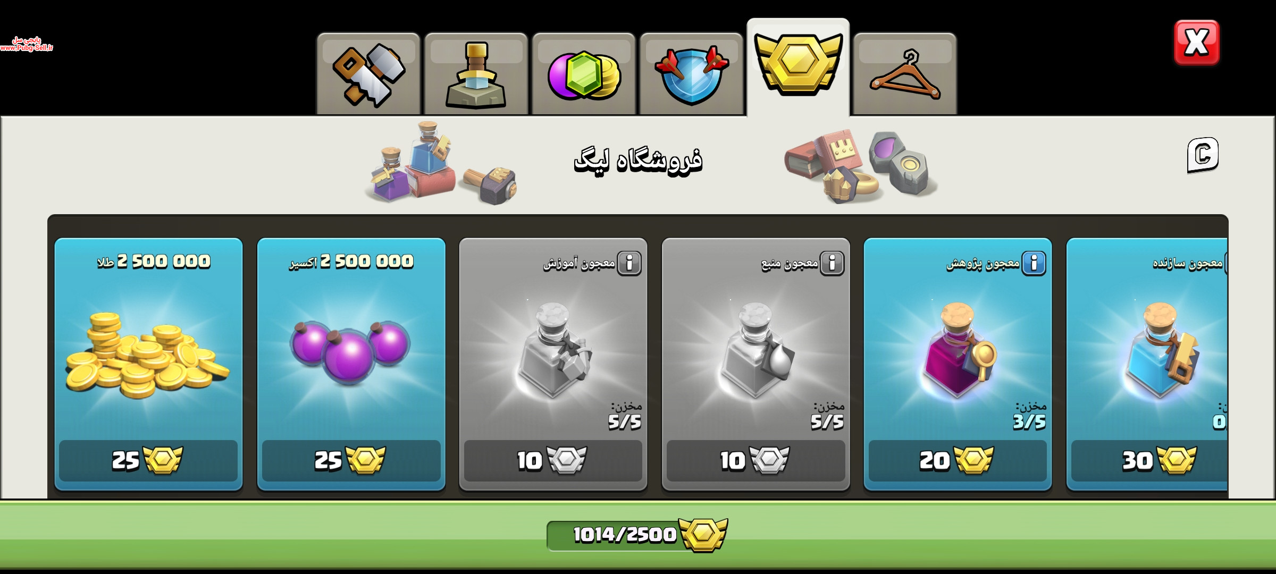Open the gem and resources tab

(x=584, y=74)
